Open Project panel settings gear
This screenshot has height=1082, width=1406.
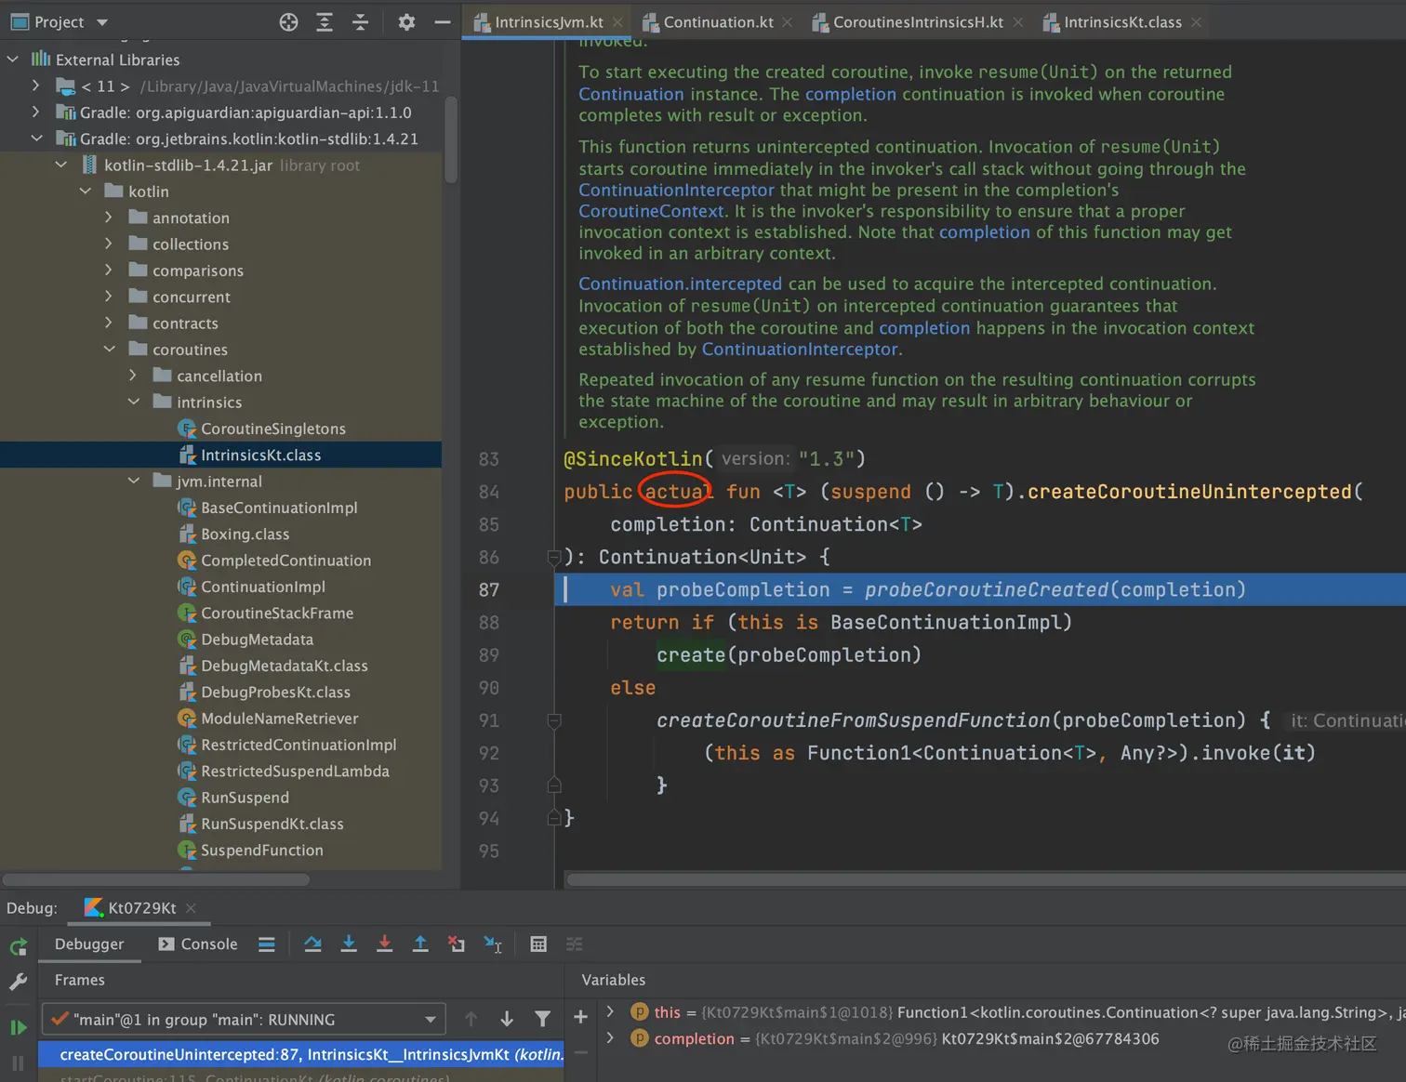406,22
